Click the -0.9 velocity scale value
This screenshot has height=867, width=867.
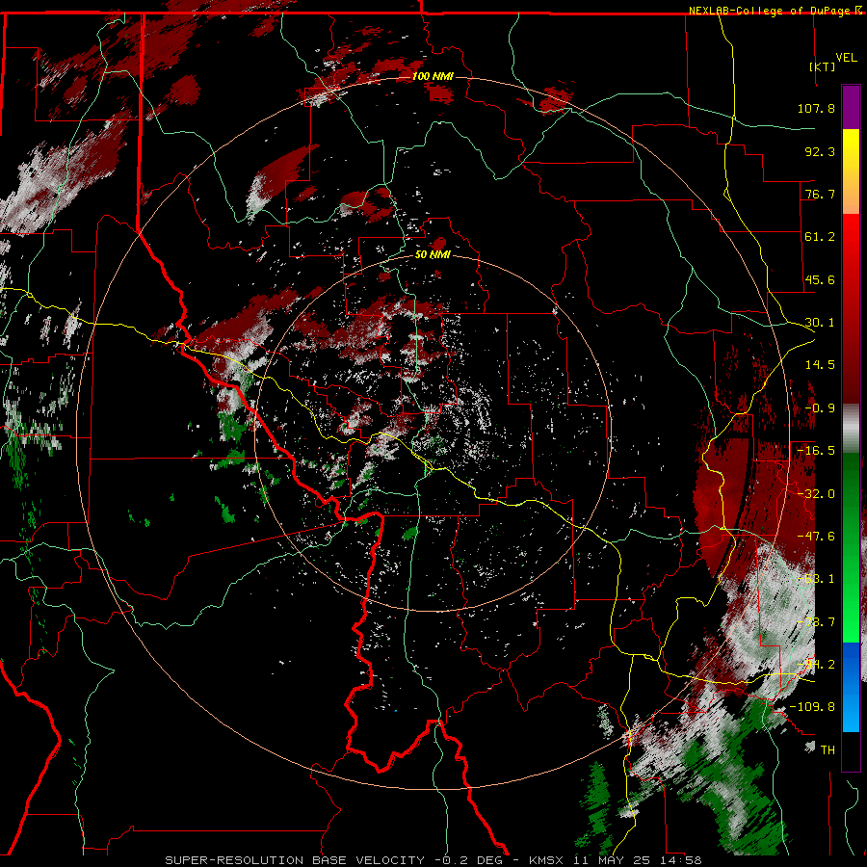pyautogui.click(x=820, y=408)
